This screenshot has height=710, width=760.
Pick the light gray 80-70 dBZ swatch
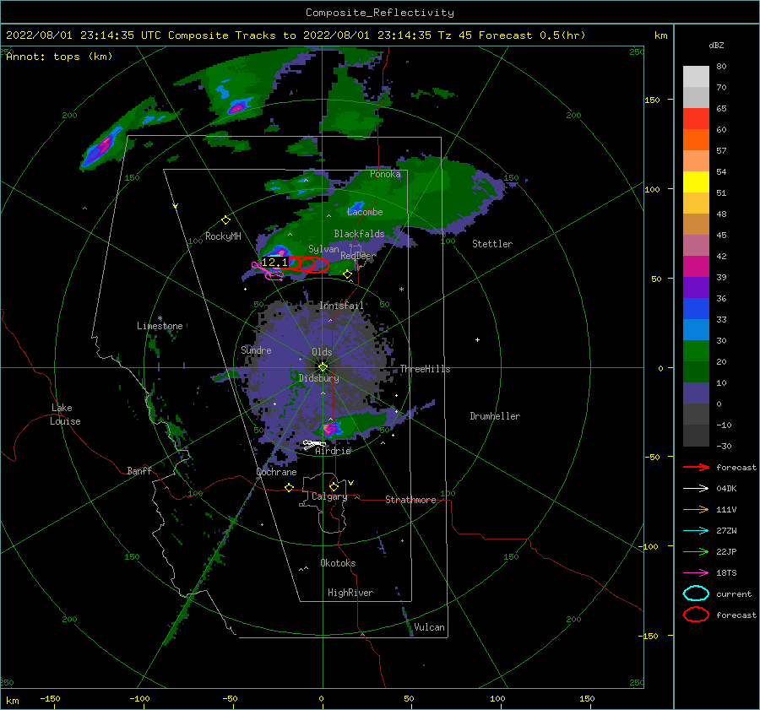pos(696,77)
